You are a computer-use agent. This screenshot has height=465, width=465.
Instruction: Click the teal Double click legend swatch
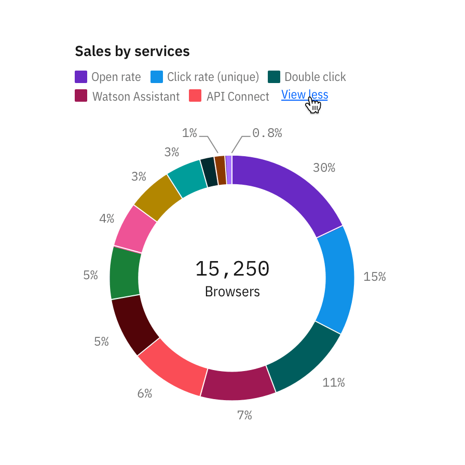click(274, 77)
